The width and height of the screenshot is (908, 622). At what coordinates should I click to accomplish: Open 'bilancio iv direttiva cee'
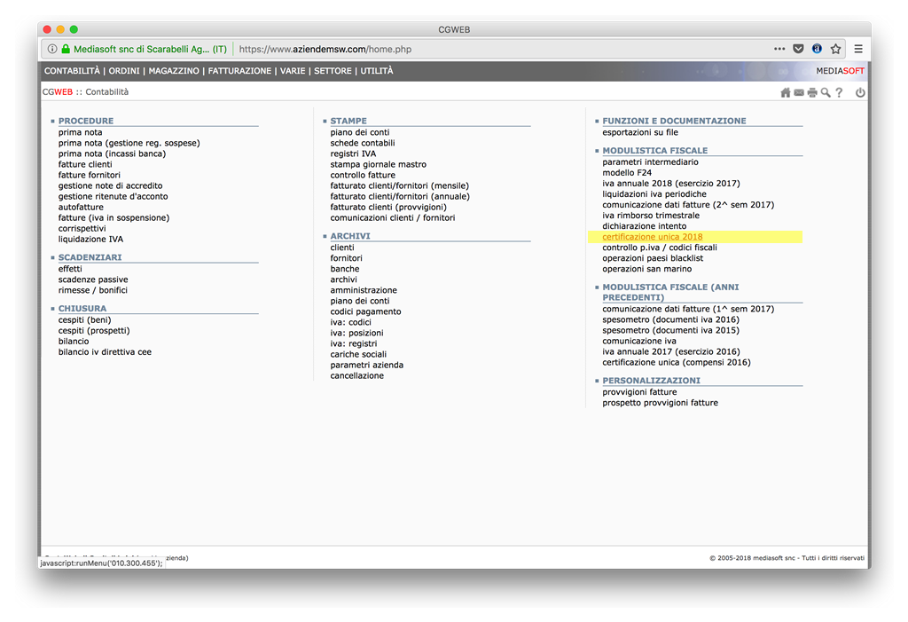point(105,352)
